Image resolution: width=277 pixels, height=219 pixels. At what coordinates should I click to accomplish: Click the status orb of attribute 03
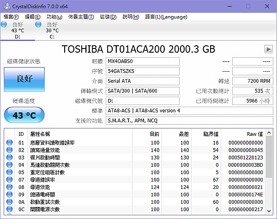9,157
